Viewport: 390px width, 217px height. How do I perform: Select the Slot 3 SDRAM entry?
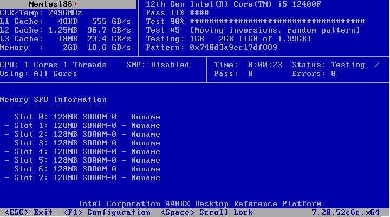coord(82,143)
